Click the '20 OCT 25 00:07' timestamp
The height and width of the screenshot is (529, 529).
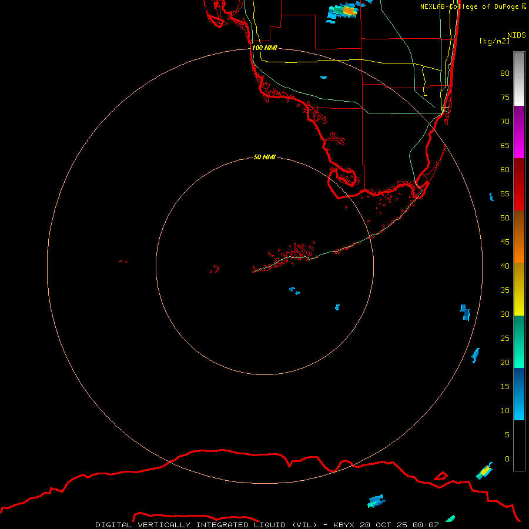tap(400, 525)
